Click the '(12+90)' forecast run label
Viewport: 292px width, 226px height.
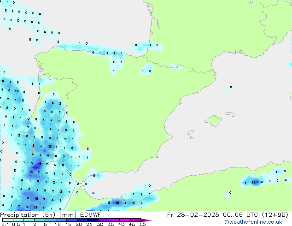pyautogui.click(x=275, y=215)
